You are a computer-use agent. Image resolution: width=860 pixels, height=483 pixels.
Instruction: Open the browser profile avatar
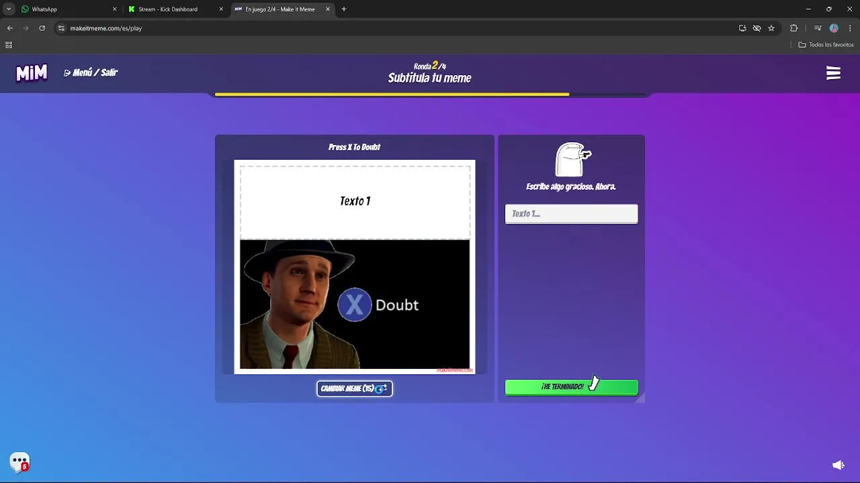834,28
